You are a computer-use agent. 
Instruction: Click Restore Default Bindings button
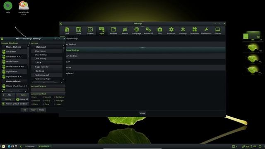point(15,104)
